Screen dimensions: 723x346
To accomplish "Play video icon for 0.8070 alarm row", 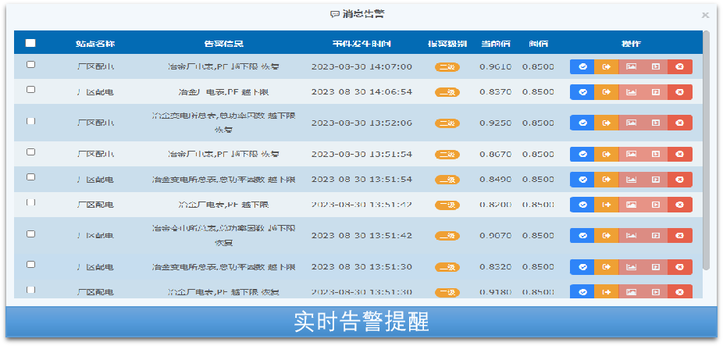I will point(655,154).
